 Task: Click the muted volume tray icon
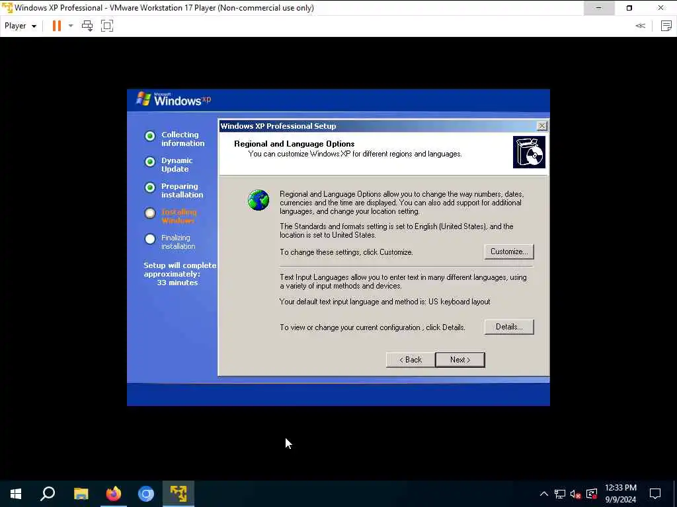click(x=576, y=494)
